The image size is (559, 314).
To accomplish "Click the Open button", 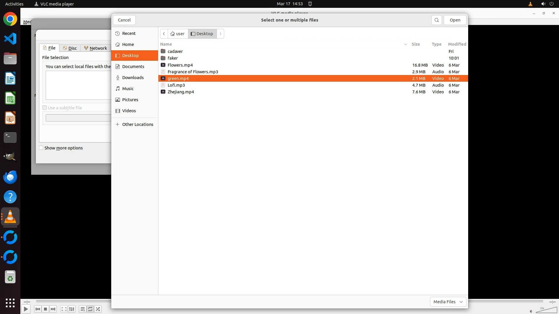I will [455, 20].
